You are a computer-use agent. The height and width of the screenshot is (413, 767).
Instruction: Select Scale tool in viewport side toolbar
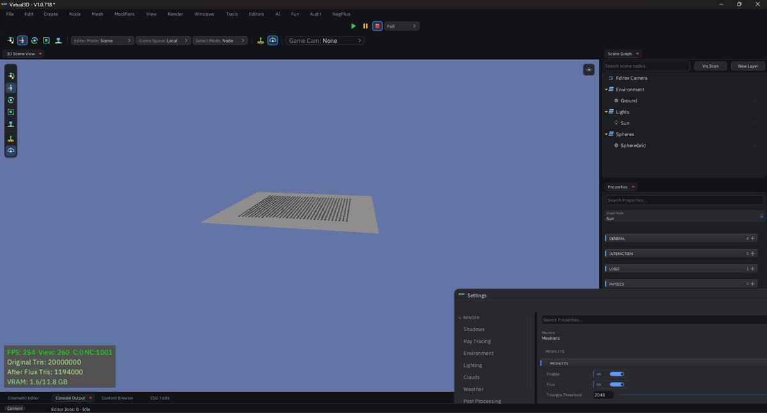coord(11,112)
